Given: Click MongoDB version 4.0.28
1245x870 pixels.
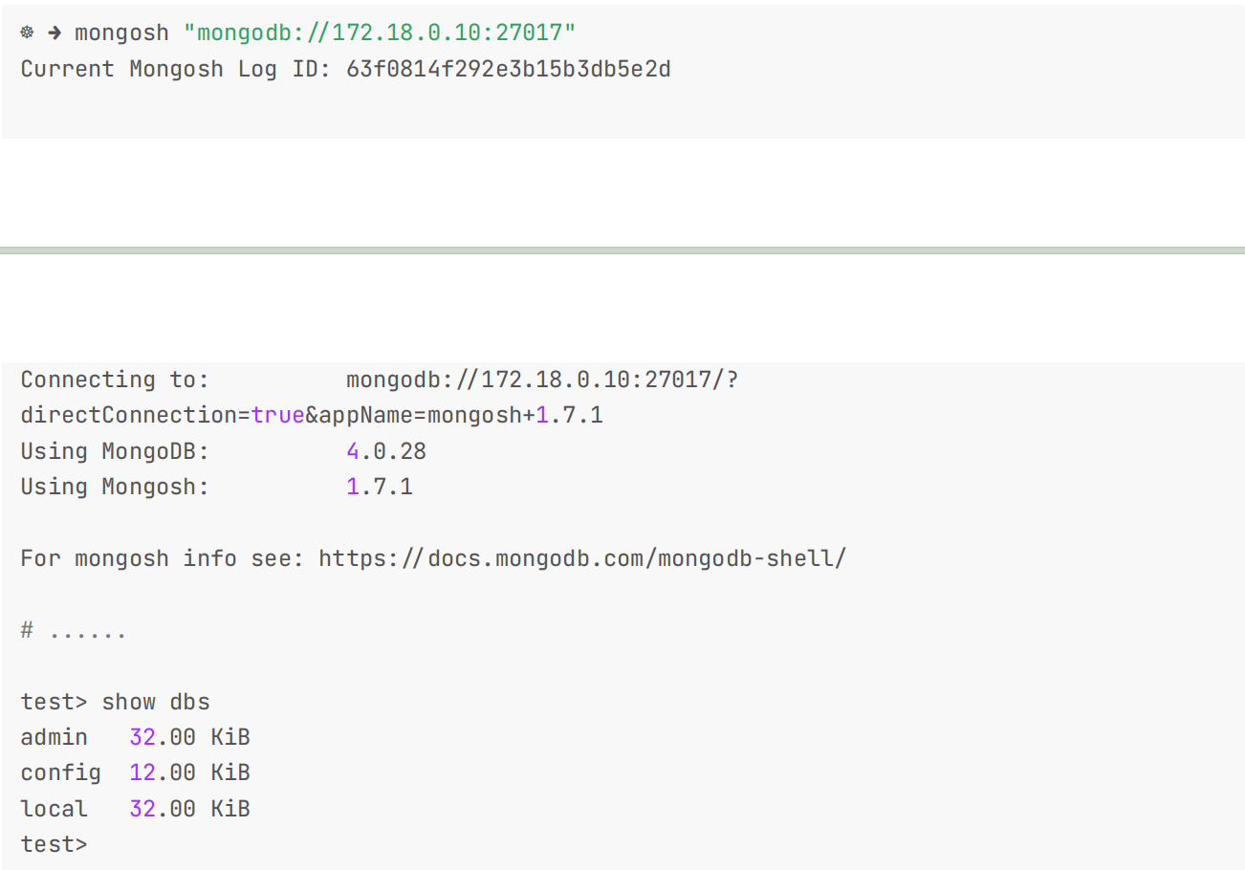Looking at the screenshot, I should tap(386, 450).
